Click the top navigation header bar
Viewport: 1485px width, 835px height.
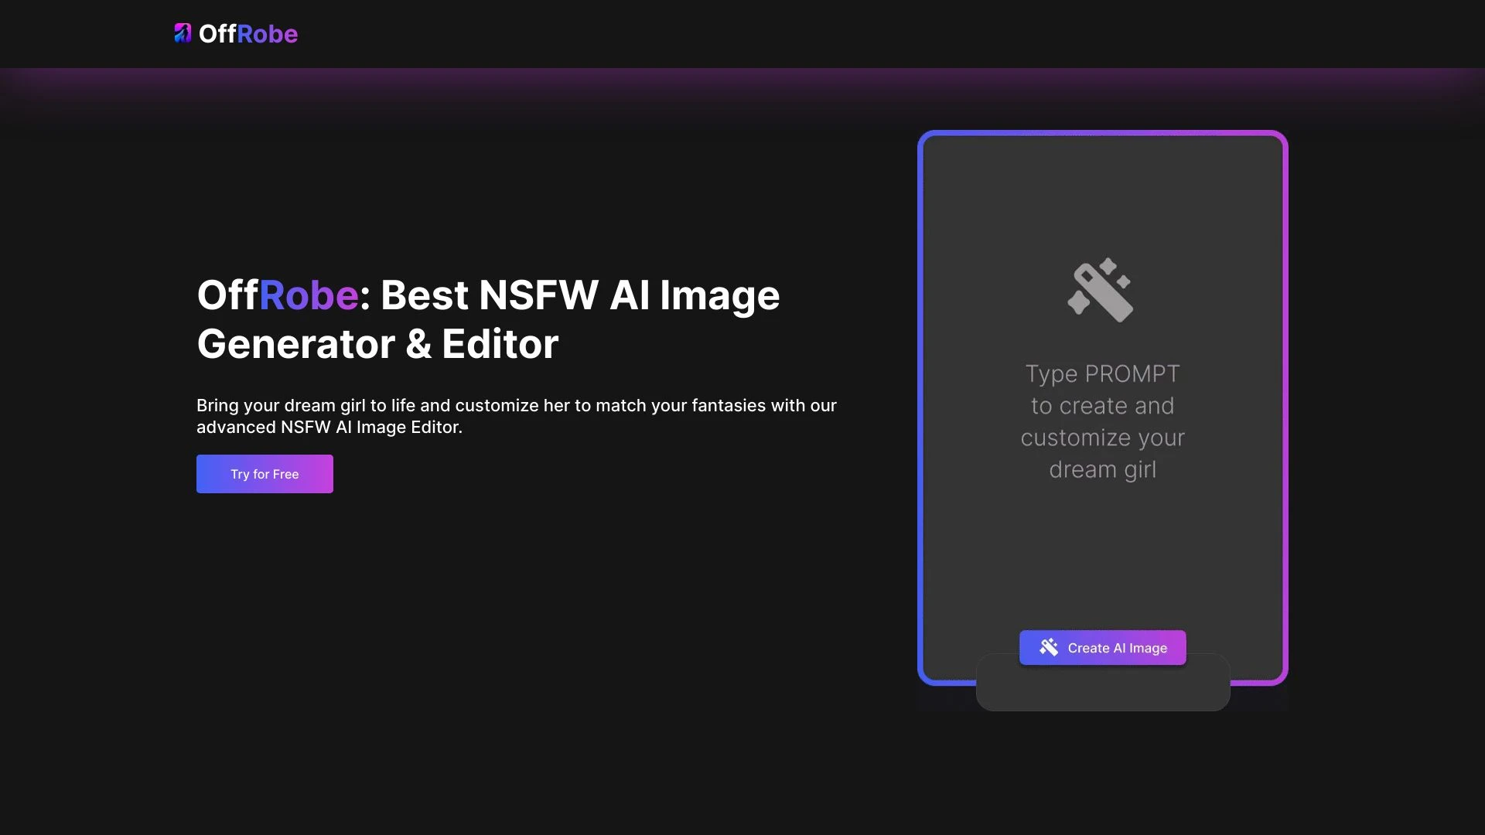[742, 33]
